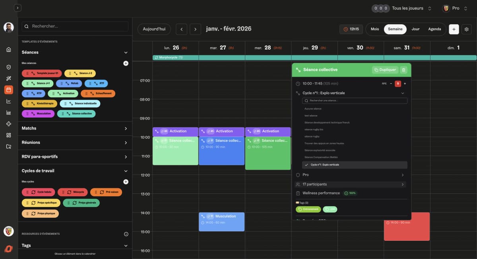Select the 'Aucune séance' option
This screenshot has height=259, width=477.
click(x=313, y=108)
